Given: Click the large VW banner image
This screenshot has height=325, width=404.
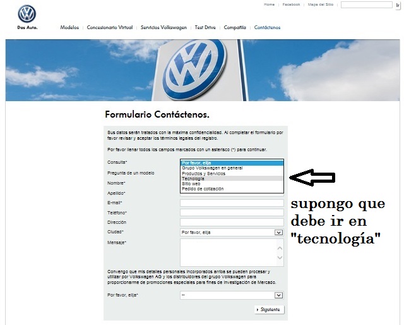Looking at the screenshot, I should coord(203,70).
